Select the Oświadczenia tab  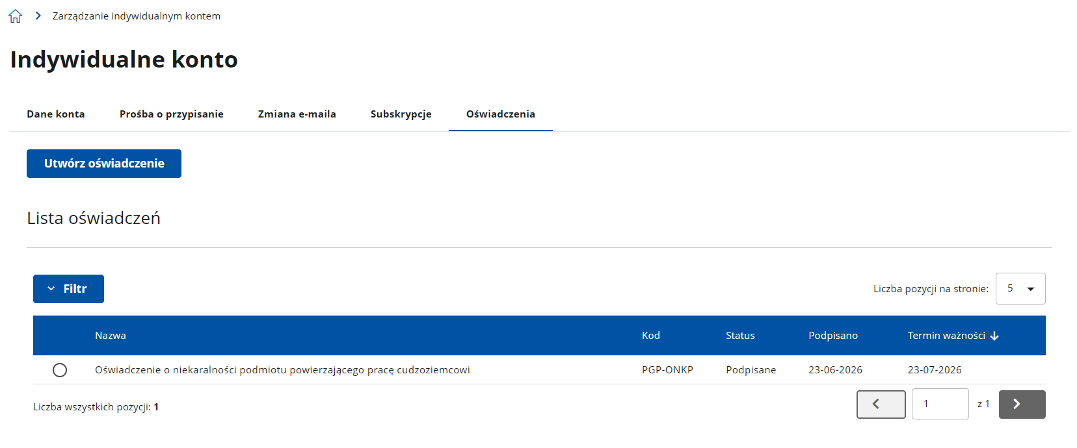[x=501, y=114]
